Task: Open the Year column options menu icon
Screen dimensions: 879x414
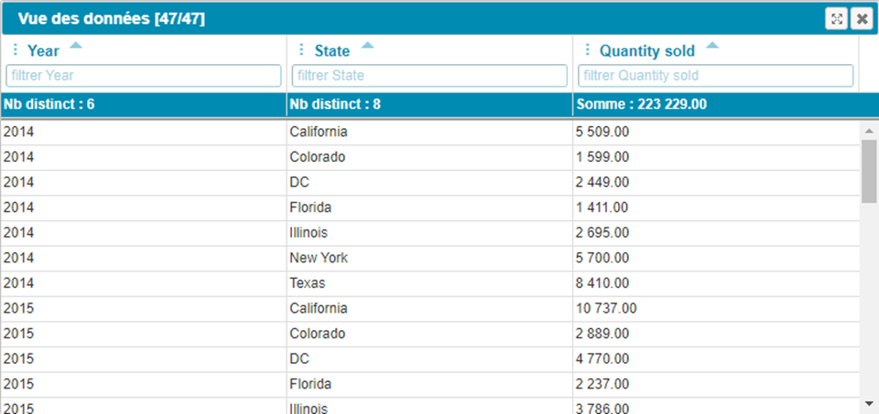Action: tap(15, 50)
